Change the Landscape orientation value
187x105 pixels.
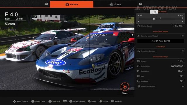[177, 66]
